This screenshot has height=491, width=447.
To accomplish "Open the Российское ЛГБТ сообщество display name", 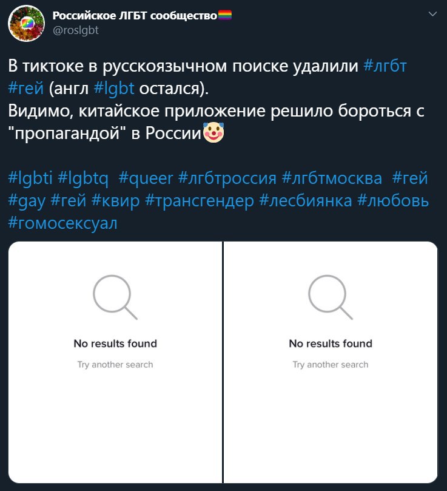I will tap(135, 15).
